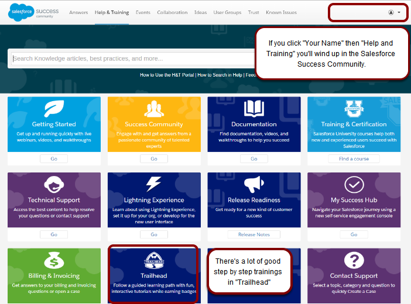Select the Training & Certification heading
411x304 pixels.
[x=354, y=124]
